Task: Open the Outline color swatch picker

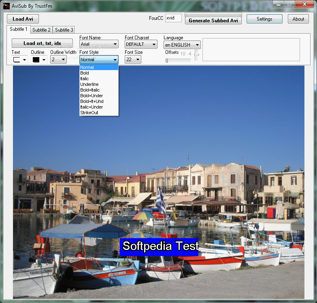Action: tap(39, 60)
